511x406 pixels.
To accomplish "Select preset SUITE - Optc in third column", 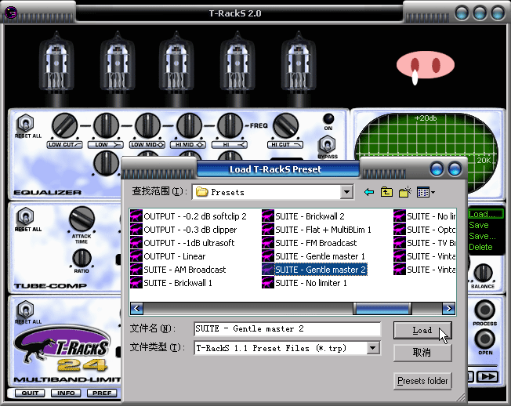I will tap(424, 230).
